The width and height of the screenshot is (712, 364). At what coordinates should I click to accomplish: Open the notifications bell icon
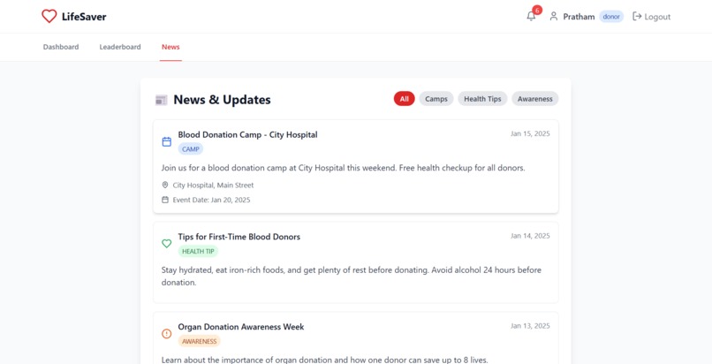(x=531, y=16)
